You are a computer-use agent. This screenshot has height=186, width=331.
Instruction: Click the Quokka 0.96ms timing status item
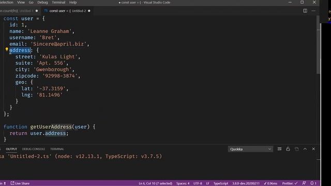click(270, 183)
